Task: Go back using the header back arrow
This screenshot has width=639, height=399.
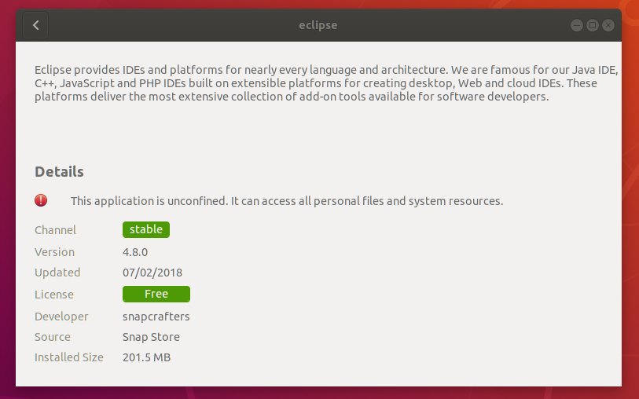Action: (36, 25)
